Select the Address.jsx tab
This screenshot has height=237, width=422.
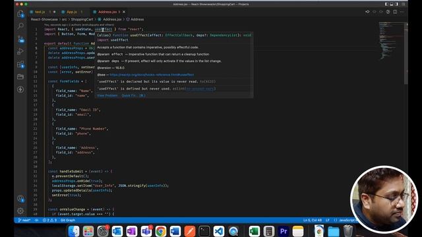107,12
